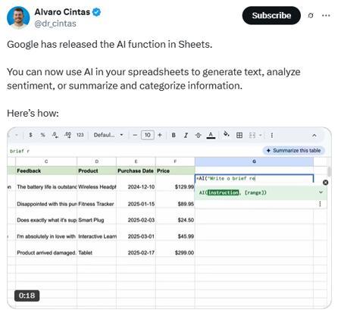Subscribe to Alvaro Cintas

click(x=271, y=15)
